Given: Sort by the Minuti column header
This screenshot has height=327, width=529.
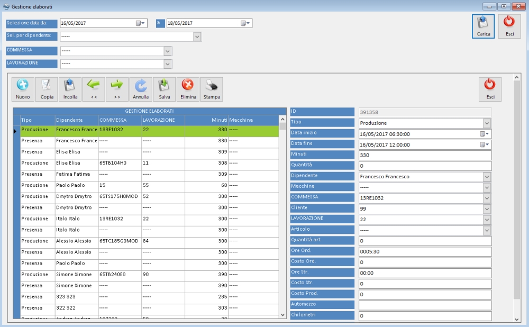Looking at the screenshot, I should point(206,120).
